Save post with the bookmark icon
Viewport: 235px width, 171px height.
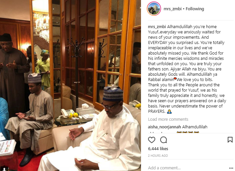[230, 140]
